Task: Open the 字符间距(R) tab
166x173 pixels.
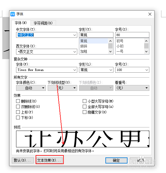Action: pos(43,23)
